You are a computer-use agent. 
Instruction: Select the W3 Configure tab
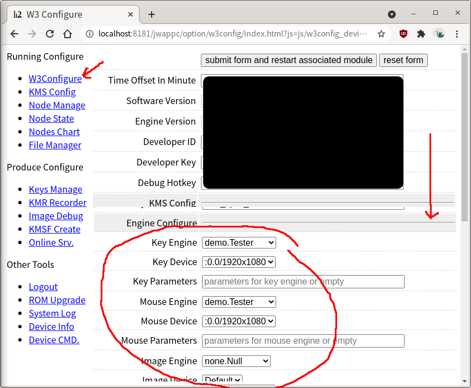[72, 14]
